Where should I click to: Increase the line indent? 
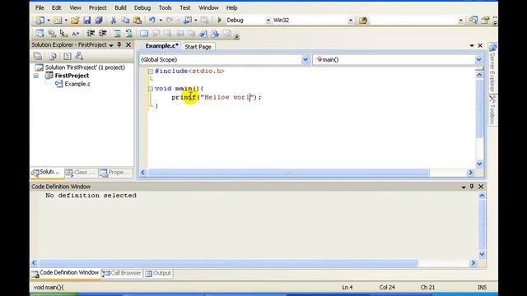coord(102,33)
